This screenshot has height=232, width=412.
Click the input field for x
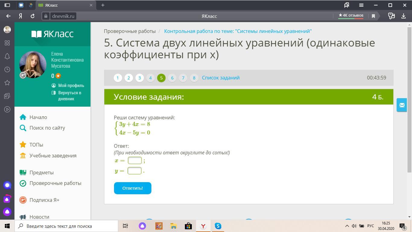point(135,160)
